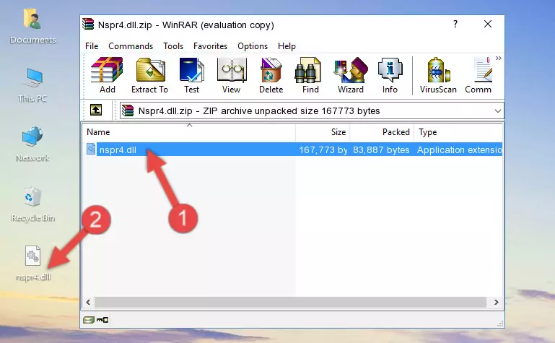
Task: Open the Tools menu
Action: click(173, 46)
